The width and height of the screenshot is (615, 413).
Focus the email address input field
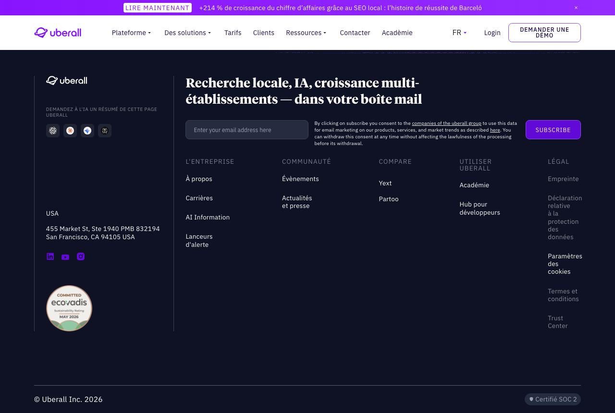point(247,130)
